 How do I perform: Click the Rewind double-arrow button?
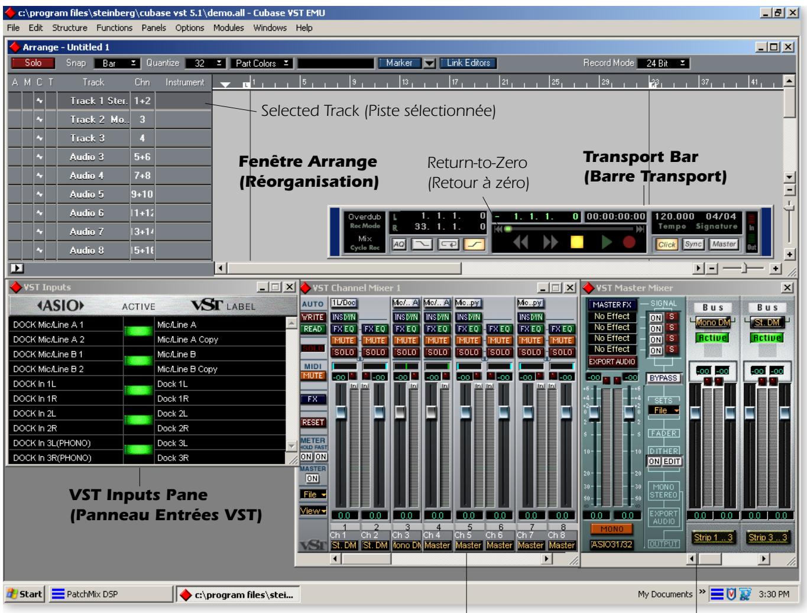[521, 242]
